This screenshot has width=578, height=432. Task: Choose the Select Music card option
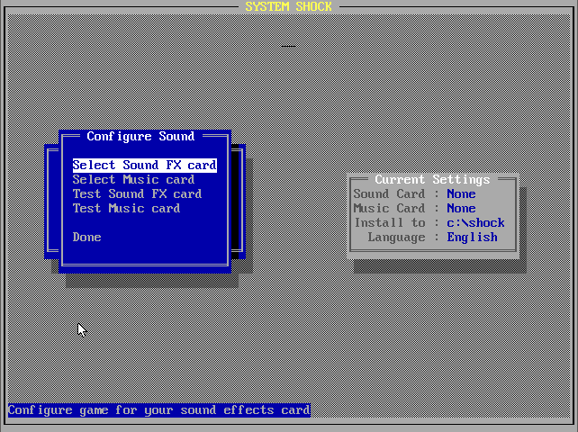[133, 180]
